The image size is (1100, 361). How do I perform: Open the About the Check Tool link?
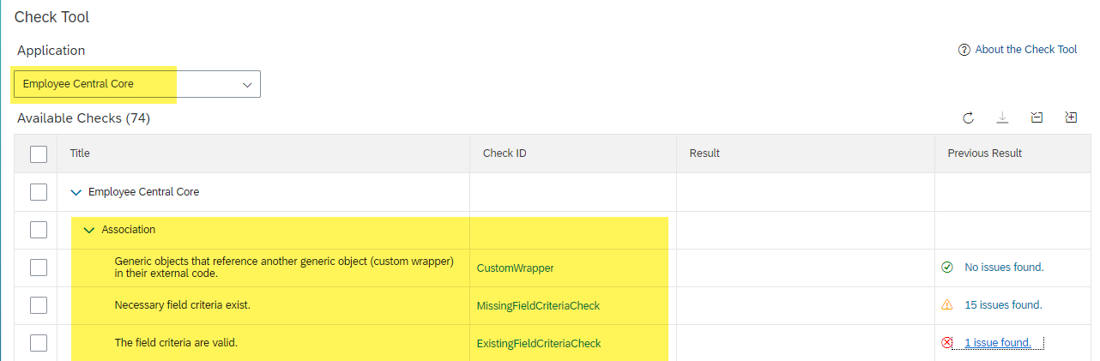click(x=1025, y=50)
